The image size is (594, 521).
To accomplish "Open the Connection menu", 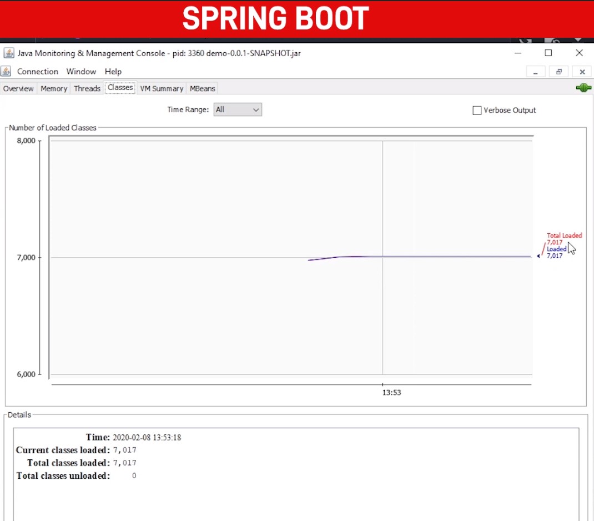I will [37, 71].
